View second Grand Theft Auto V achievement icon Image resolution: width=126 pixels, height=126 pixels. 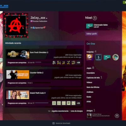click(59, 103)
